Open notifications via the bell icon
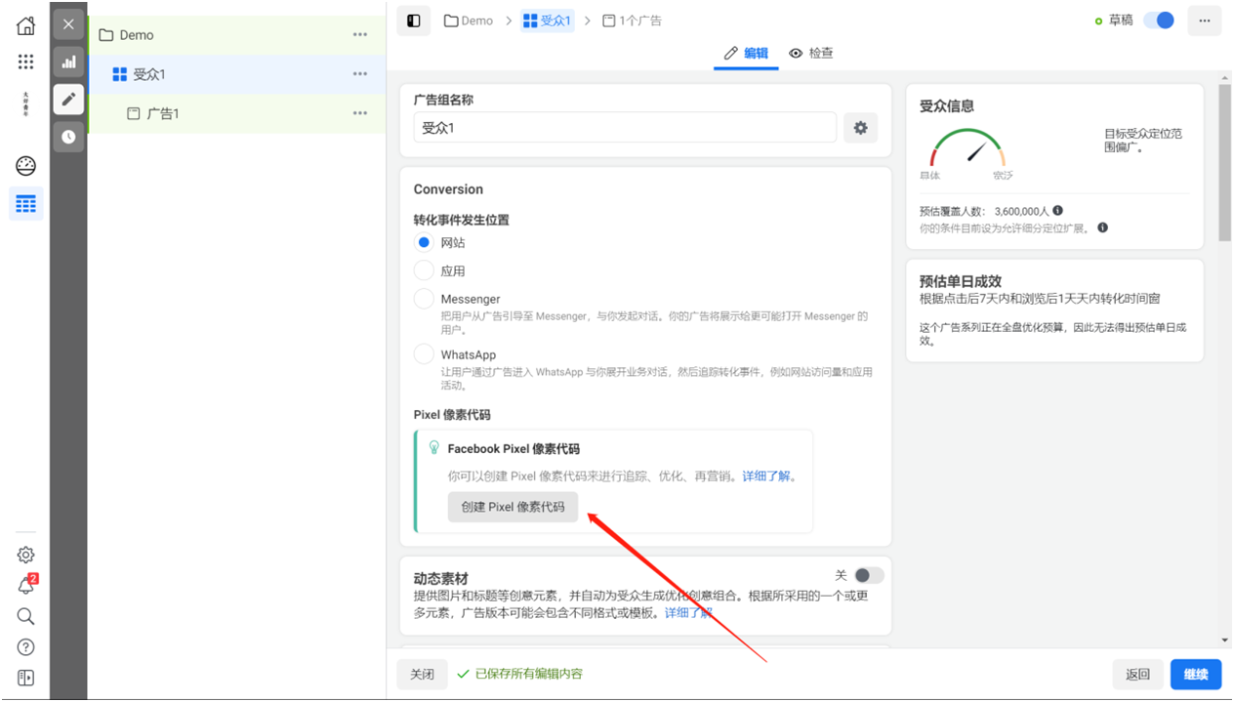Screen dimensions: 1234x702 click(25, 585)
